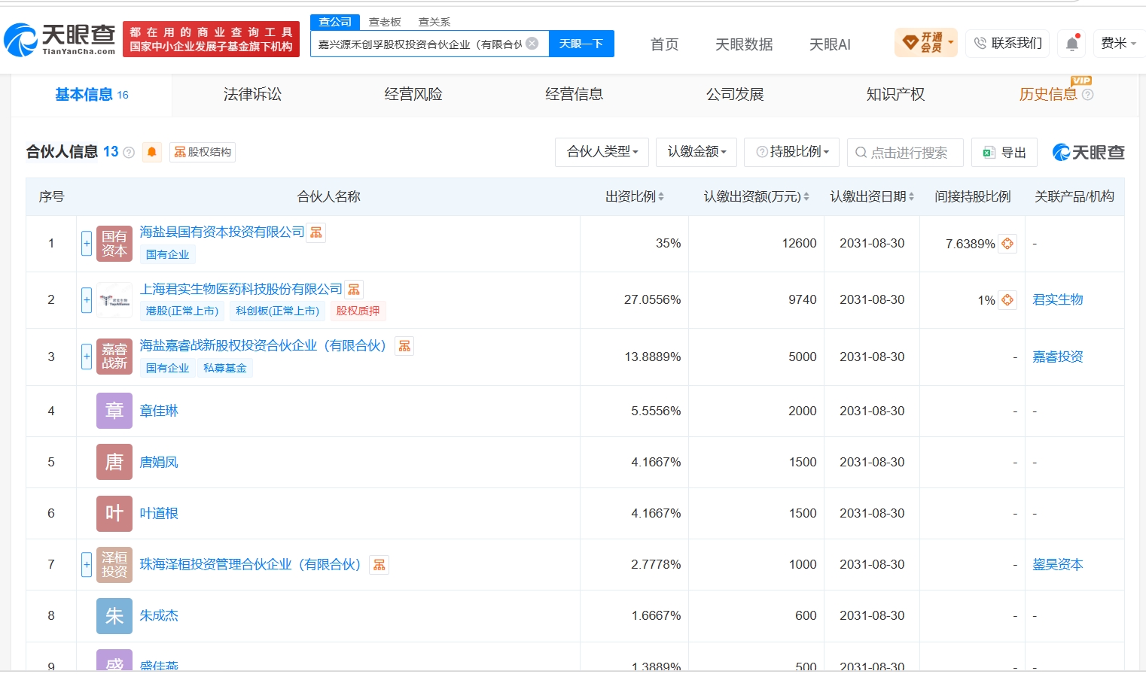This screenshot has width=1146, height=674.
Task: Open equity chart icon for 珠海泽桓投资管理合伙企业
Action: coord(379,565)
